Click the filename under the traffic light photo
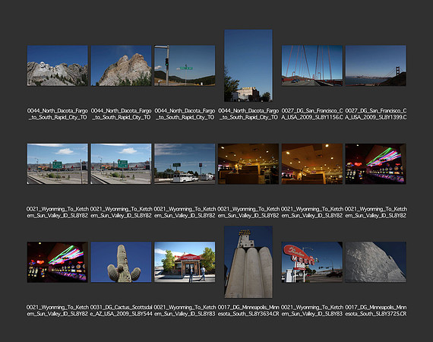Screen dimensions: 433x342 coord(185,114)
